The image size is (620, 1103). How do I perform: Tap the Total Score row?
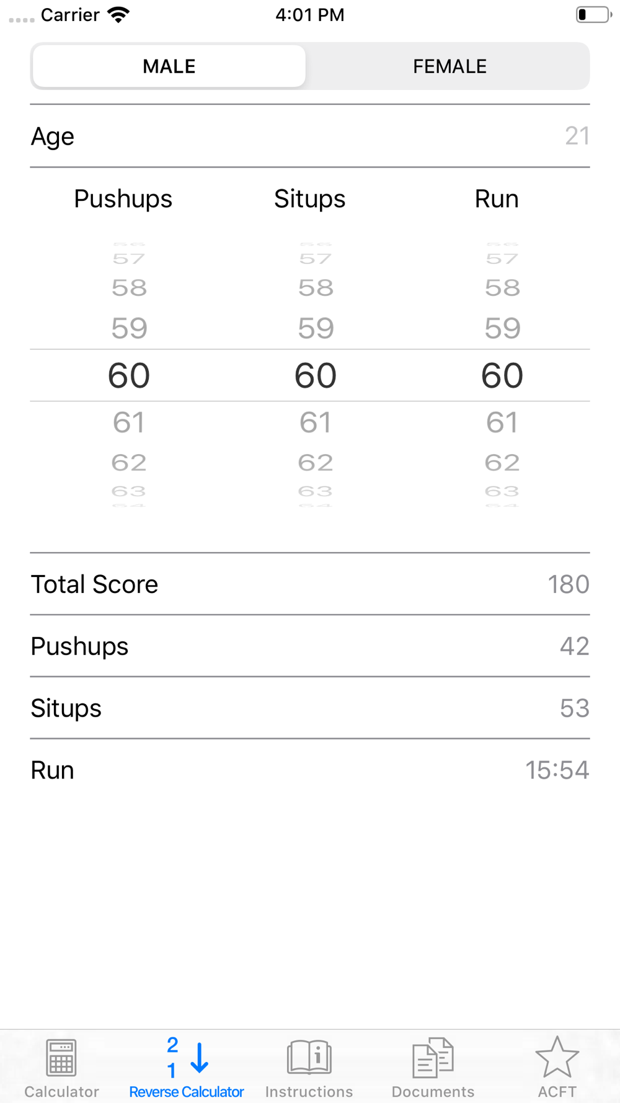click(x=310, y=584)
